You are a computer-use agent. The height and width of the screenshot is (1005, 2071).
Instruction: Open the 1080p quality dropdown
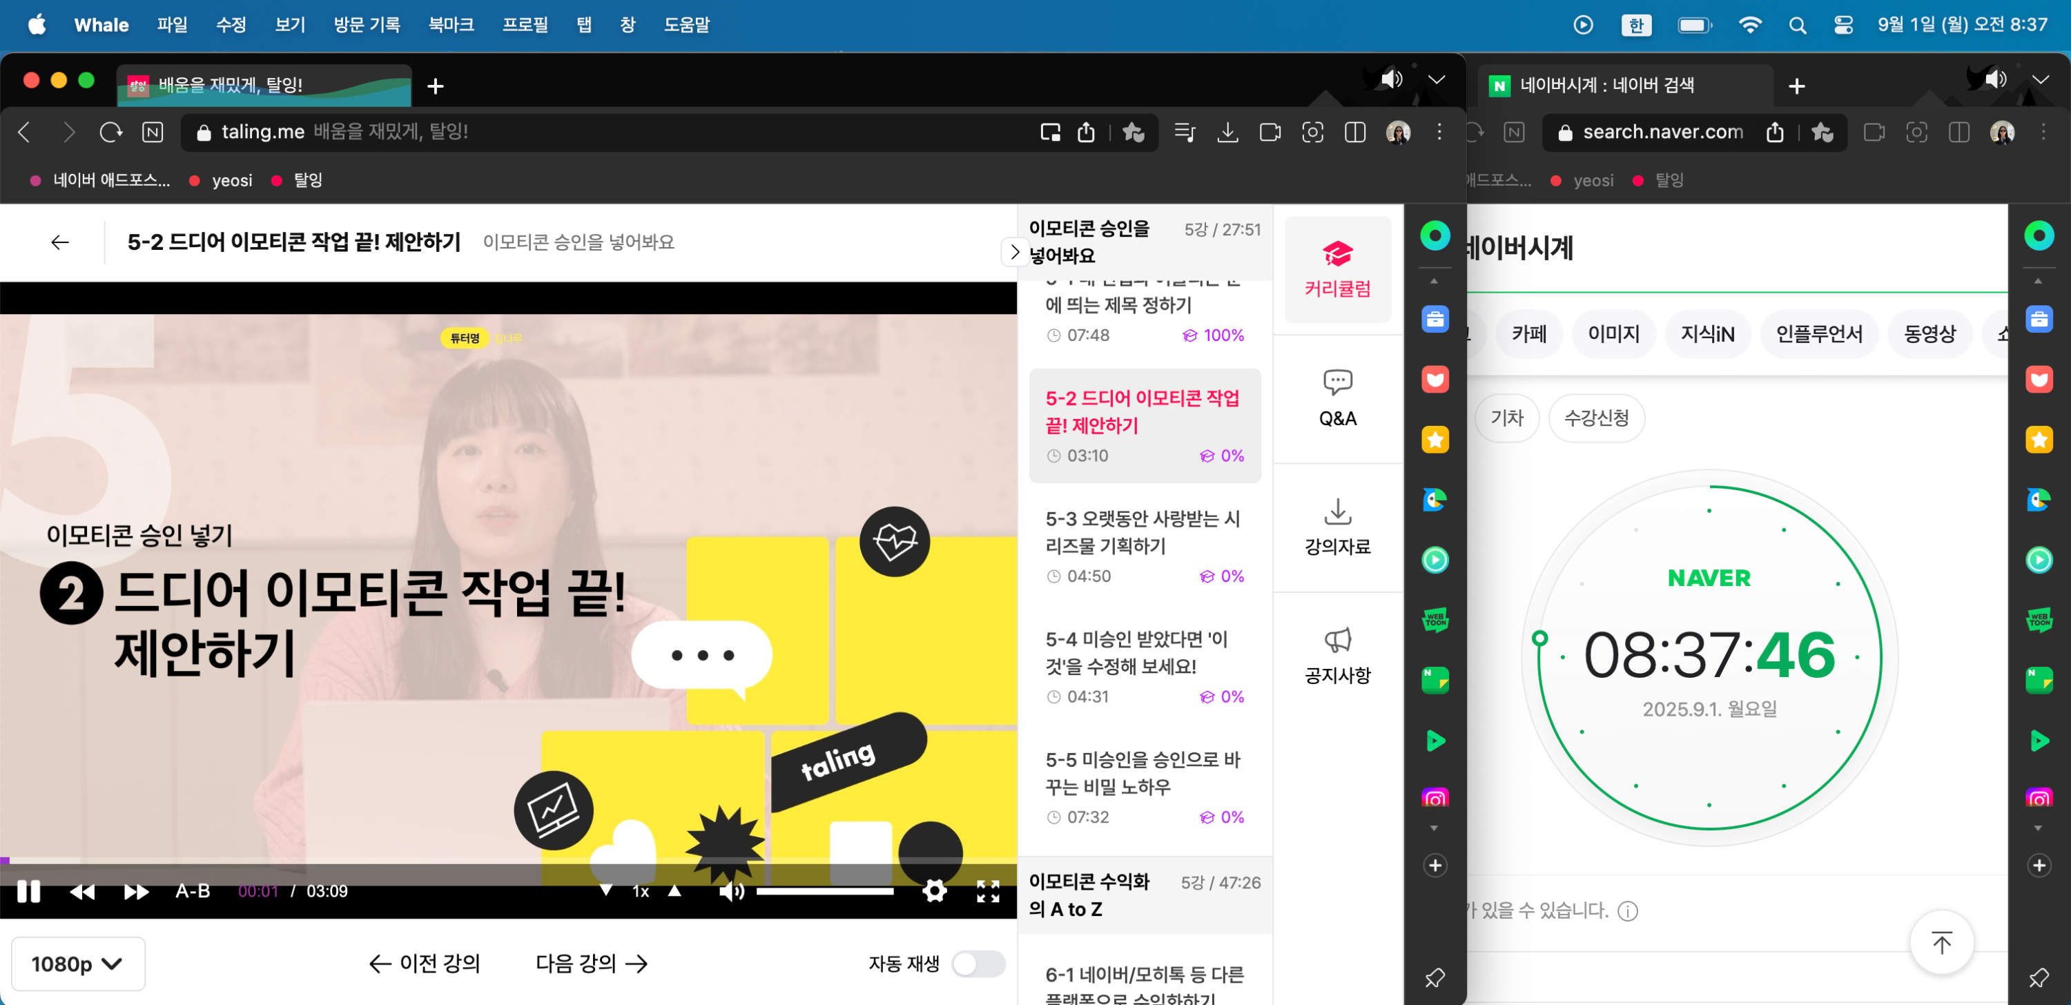point(77,963)
